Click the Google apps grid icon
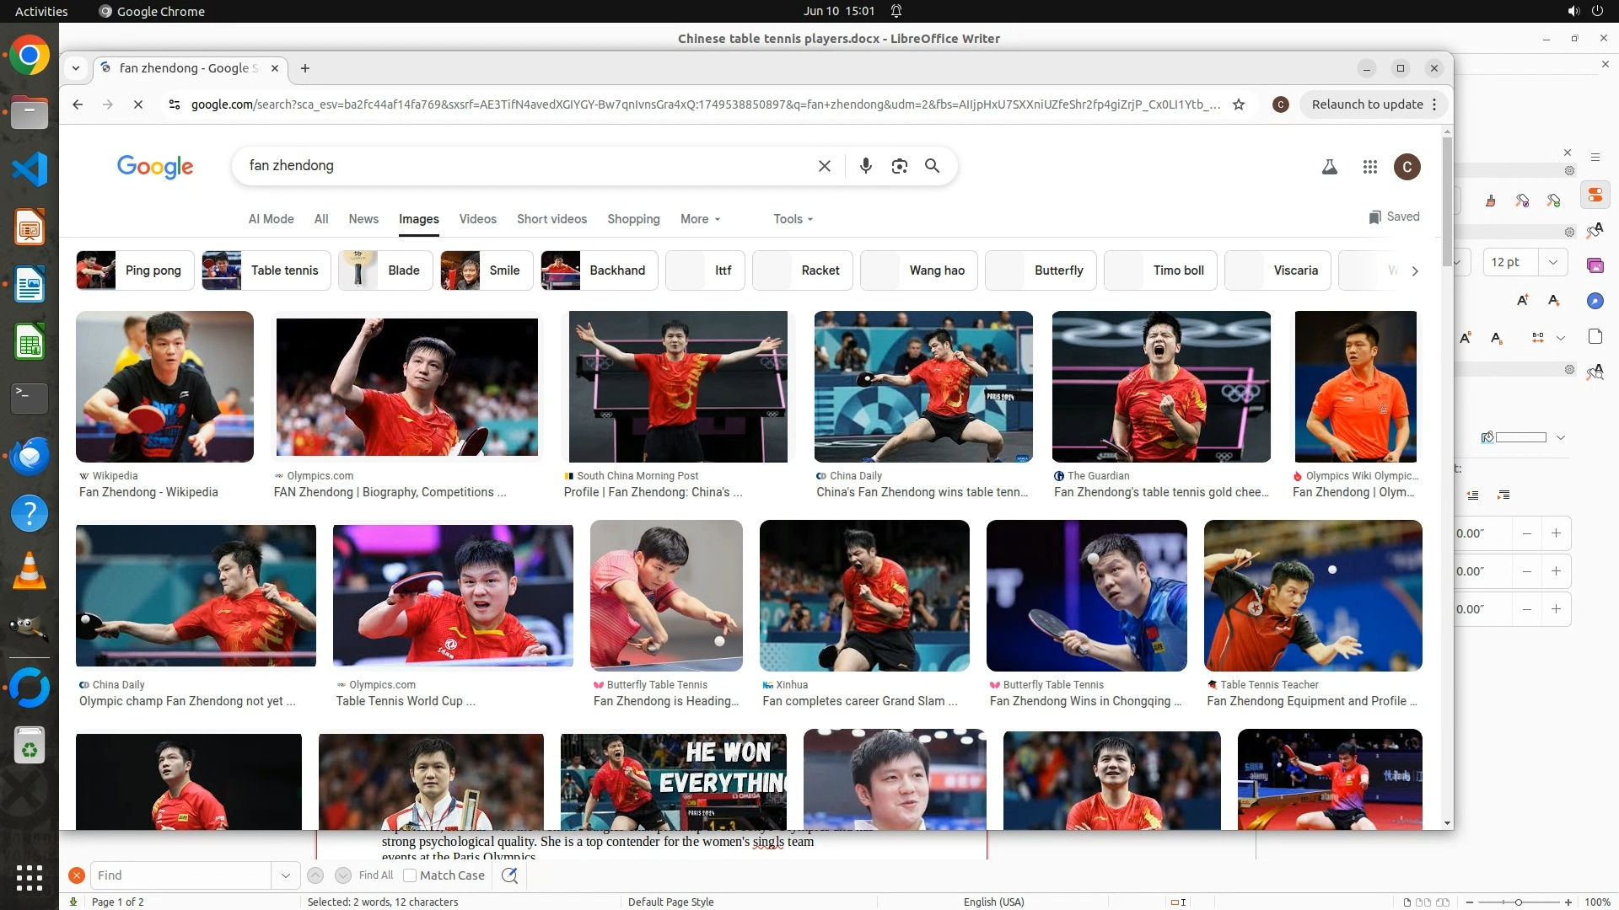 [x=1369, y=167]
